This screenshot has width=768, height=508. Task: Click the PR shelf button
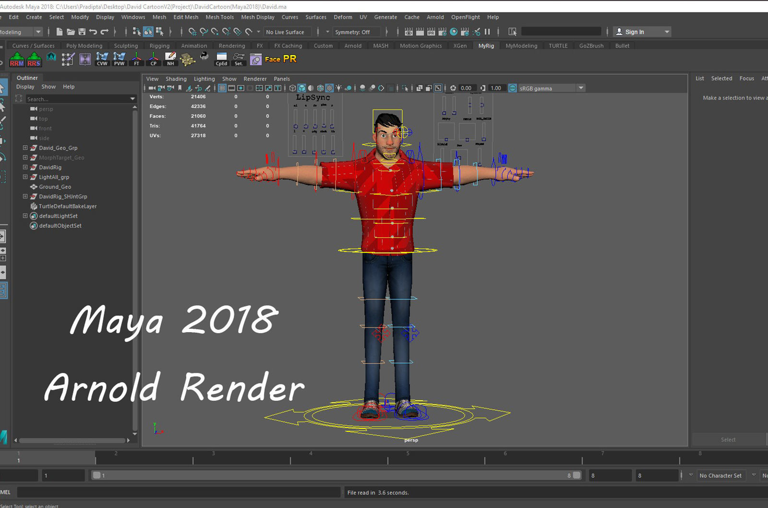coord(290,59)
